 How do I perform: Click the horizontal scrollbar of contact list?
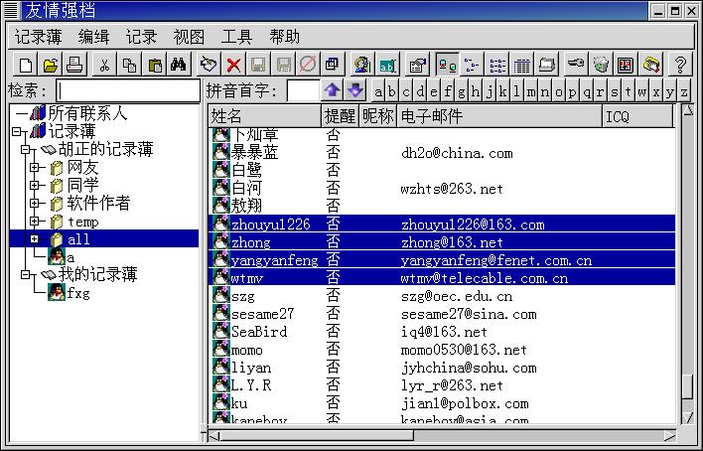[x=447, y=435]
